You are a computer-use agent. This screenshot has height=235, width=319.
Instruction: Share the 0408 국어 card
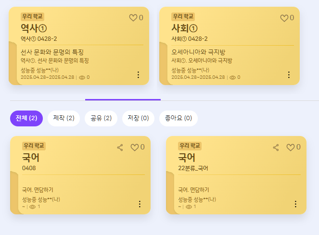(120, 148)
